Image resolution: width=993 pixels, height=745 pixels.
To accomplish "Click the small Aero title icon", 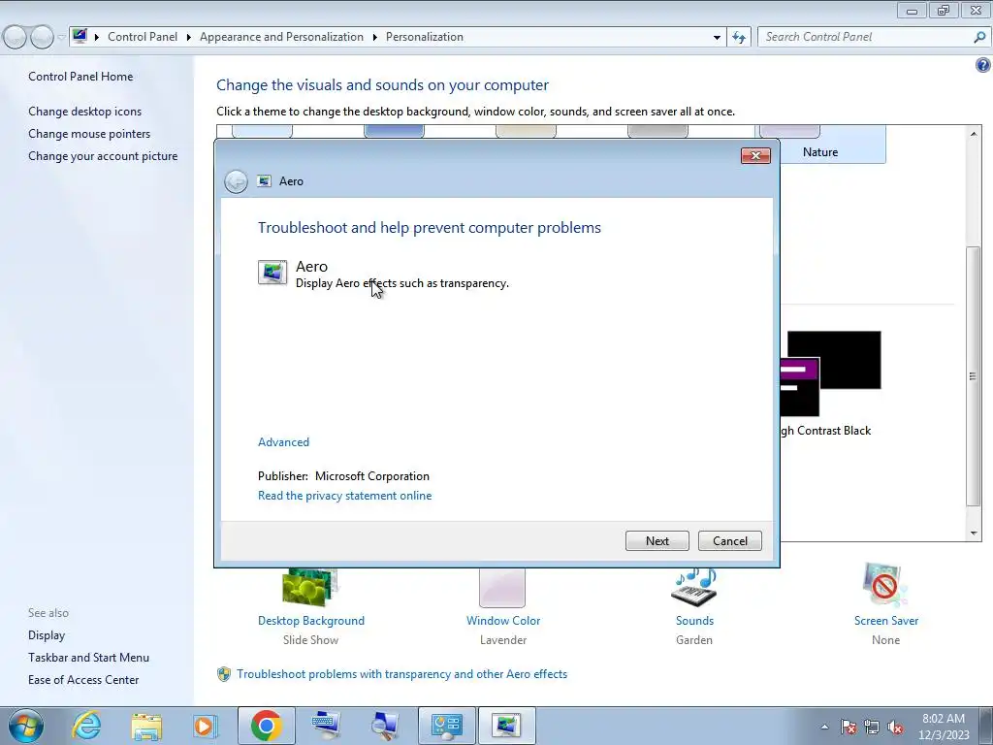I will [264, 181].
